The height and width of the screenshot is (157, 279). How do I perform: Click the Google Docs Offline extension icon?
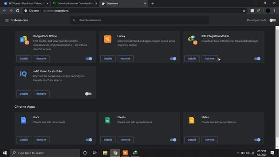point(24,40)
